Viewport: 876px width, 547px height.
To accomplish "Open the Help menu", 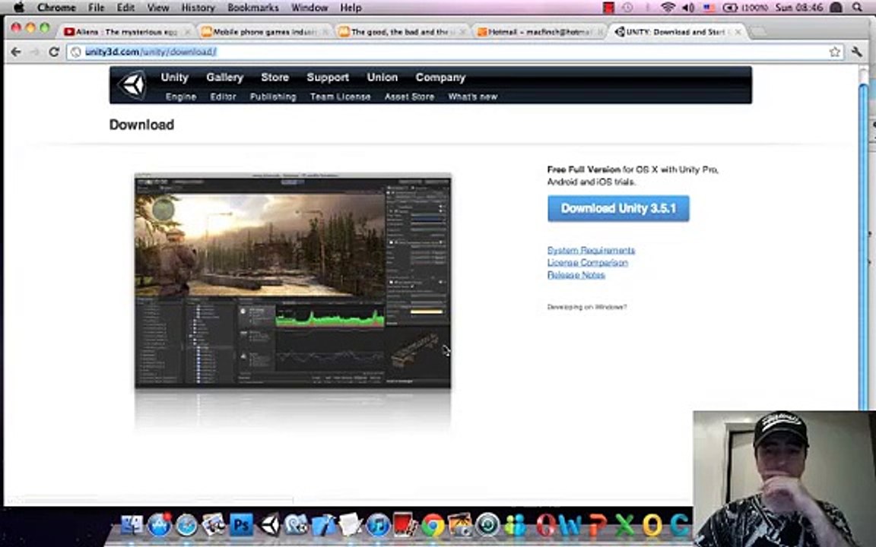I will tap(351, 8).
